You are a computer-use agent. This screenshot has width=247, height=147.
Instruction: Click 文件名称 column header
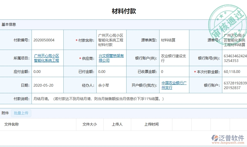12,124
